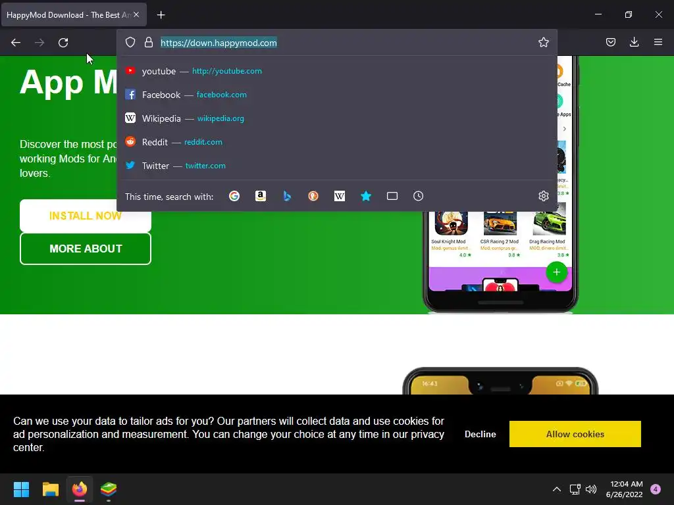Image resolution: width=674 pixels, height=505 pixels.
Task: Open search settings gear
Action: pyautogui.click(x=543, y=196)
